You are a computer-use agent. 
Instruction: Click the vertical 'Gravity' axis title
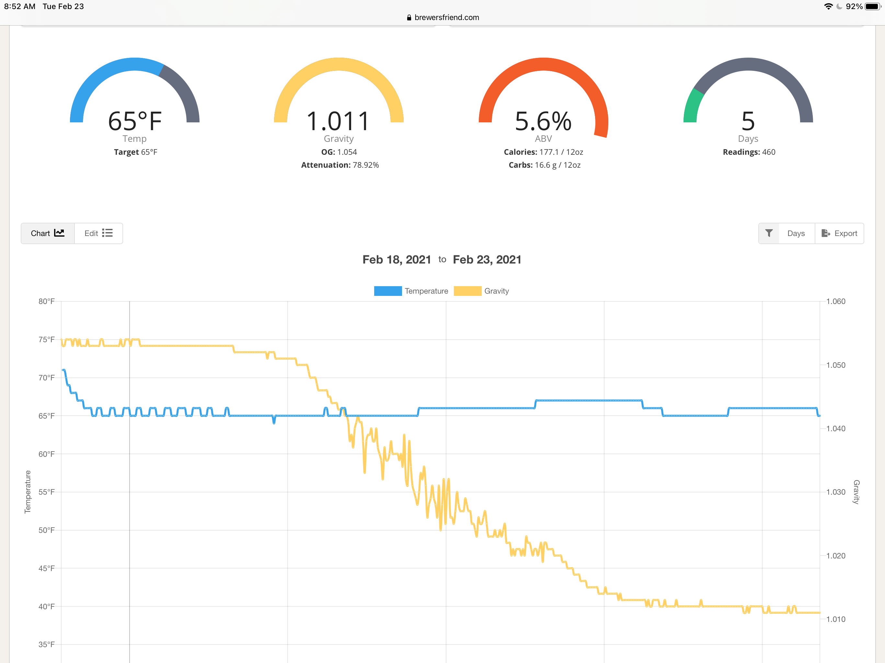point(856,492)
